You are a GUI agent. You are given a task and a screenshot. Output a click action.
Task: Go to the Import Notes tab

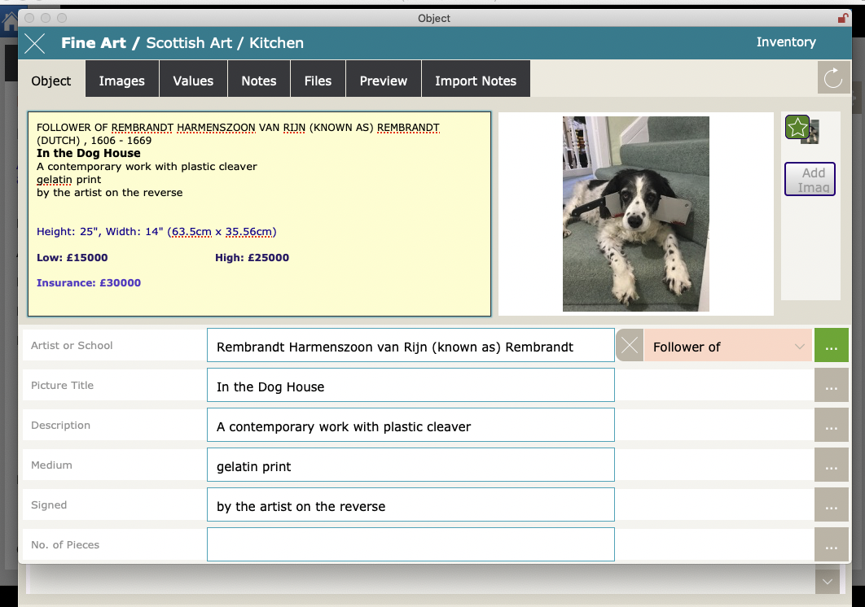476,81
